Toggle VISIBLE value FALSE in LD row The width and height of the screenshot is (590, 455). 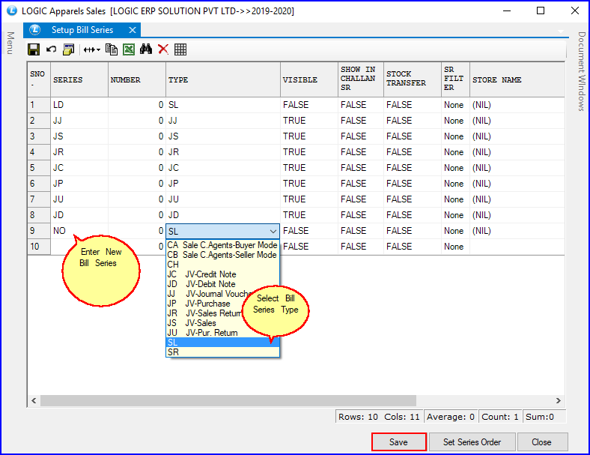click(309, 105)
